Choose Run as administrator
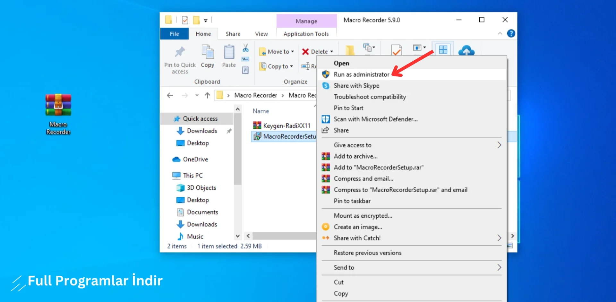Screen dimensions: 616x302 click(412, 74)
